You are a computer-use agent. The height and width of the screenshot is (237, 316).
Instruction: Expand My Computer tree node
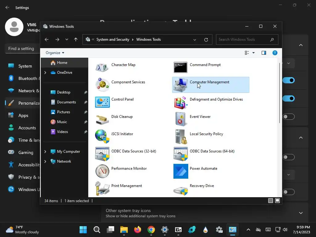pos(45,152)
